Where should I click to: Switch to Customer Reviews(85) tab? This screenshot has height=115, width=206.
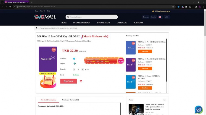point(70,100)
